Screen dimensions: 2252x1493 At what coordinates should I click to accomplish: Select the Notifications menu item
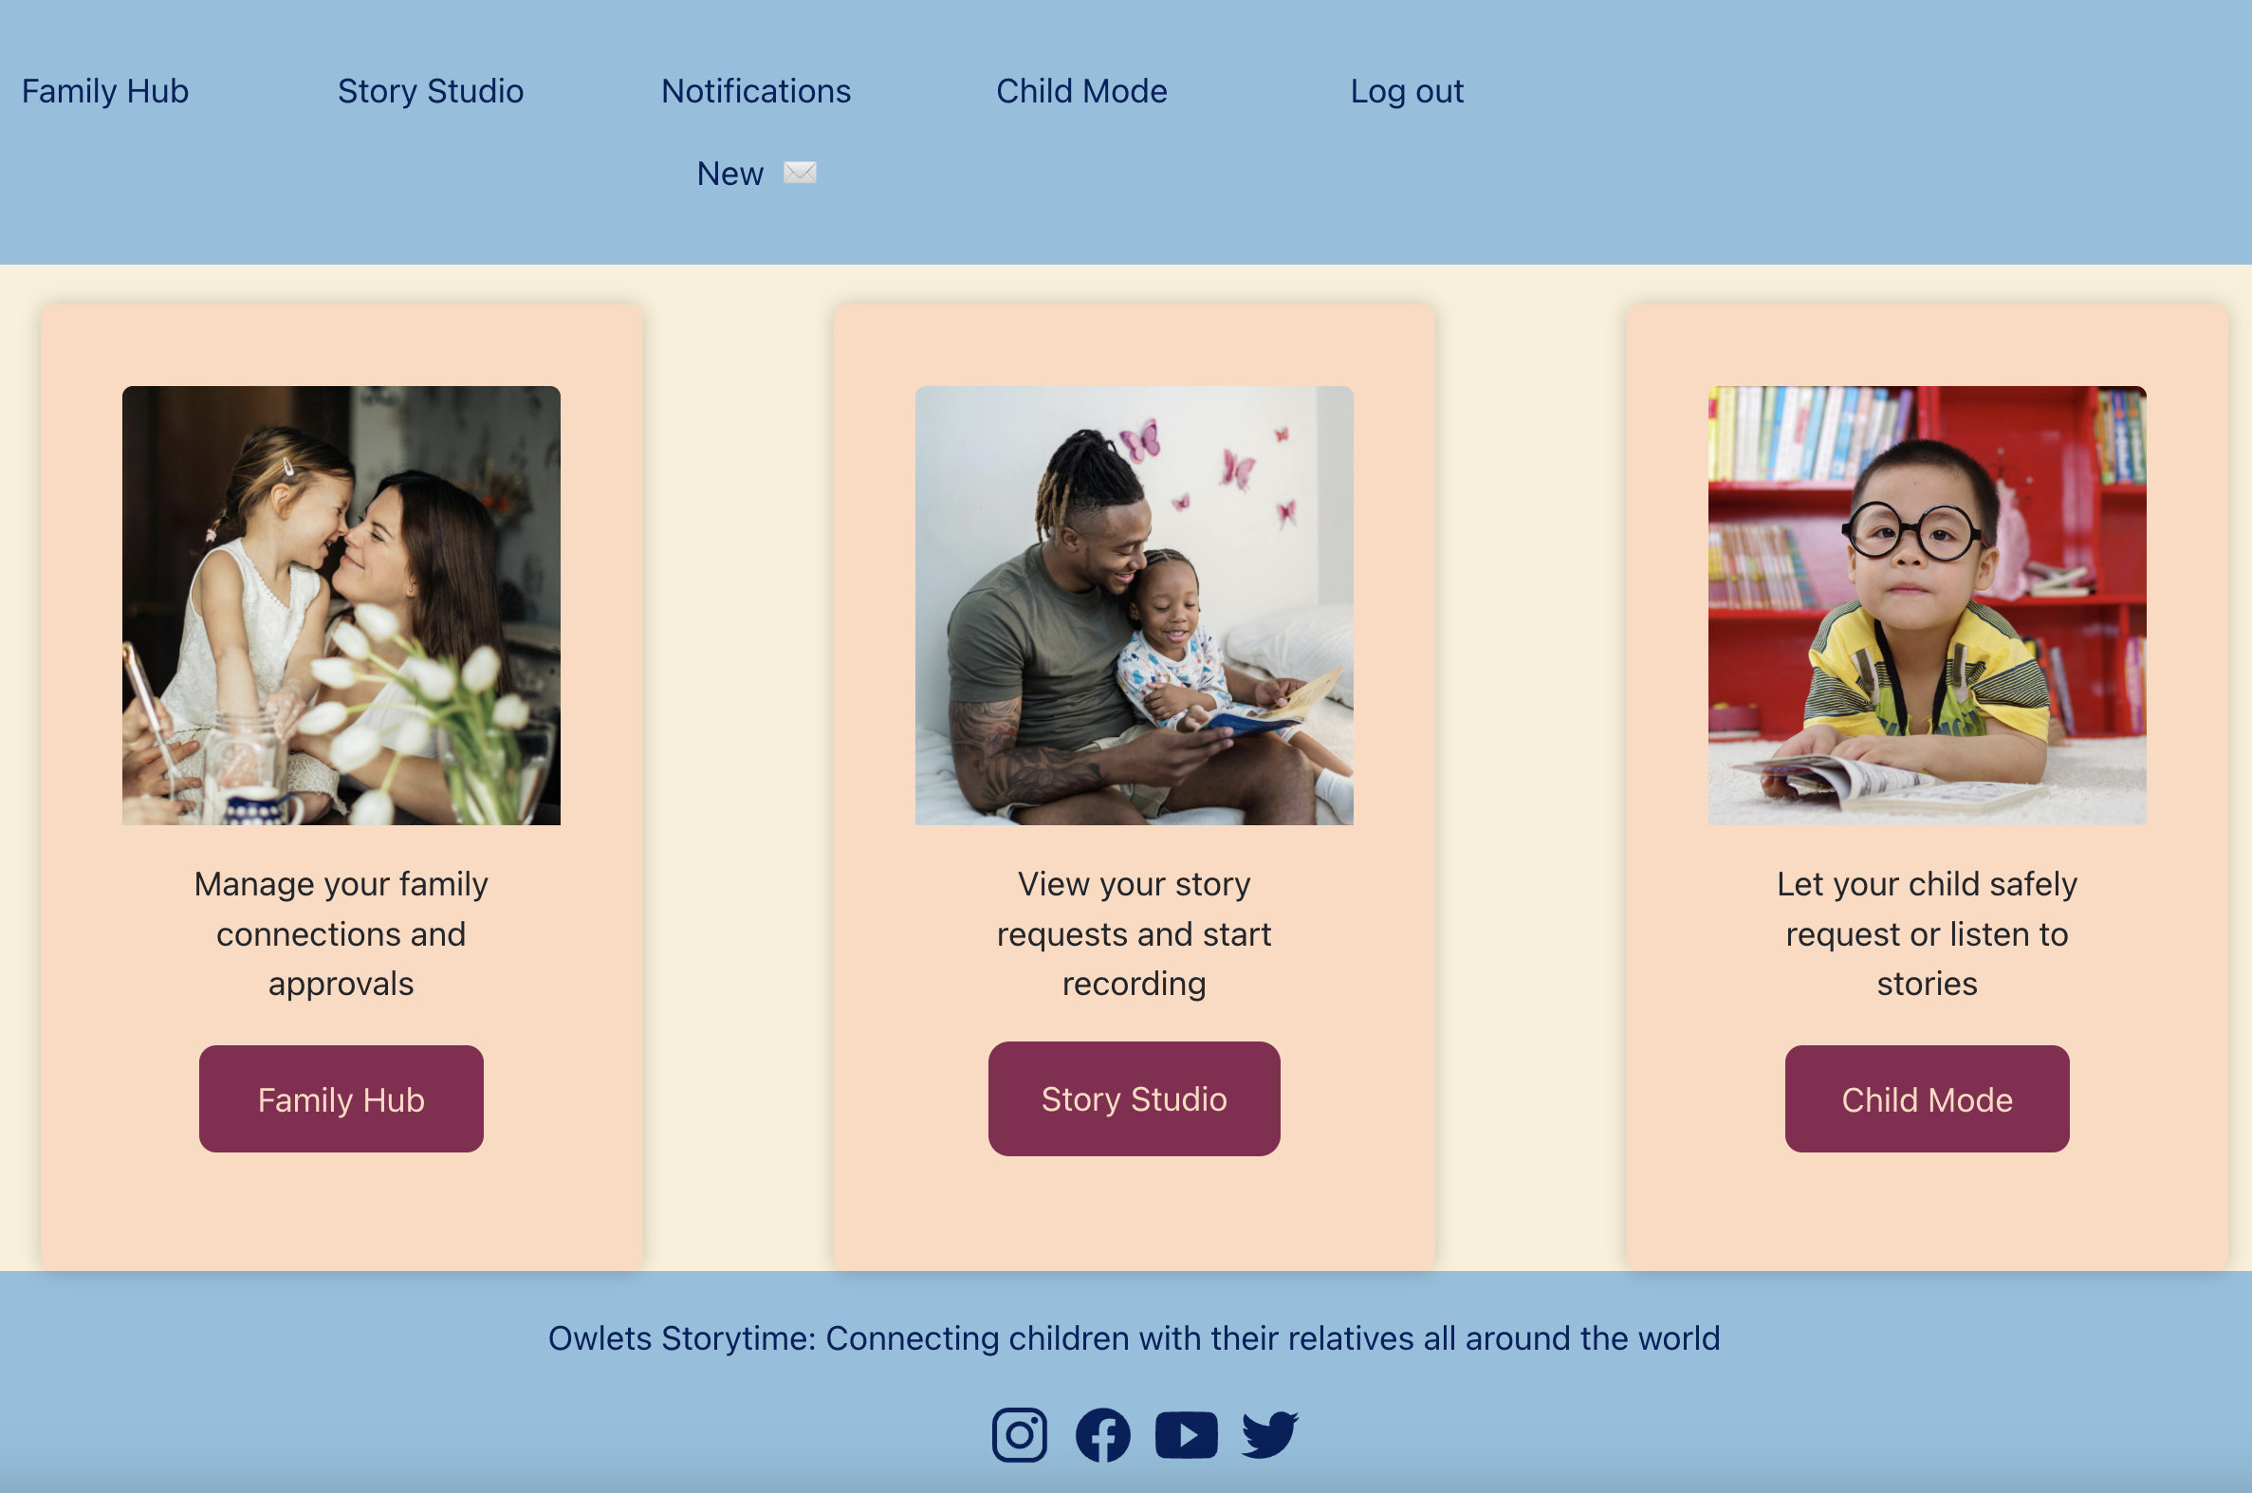[x=754, y=90]
